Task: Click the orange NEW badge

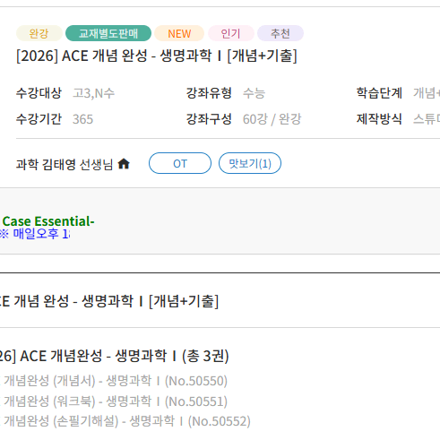Action: (x=179, y=33)
